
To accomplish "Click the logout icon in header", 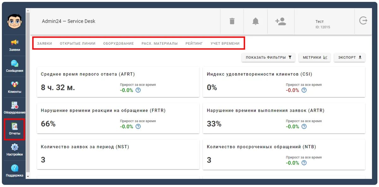I will (x=363, y=21).
